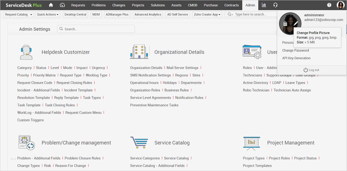Image resolution: width=347 pixels, height=171 pixels.
Task: Click the Organizational Details building icon
Action: click(x=139, y=52)
